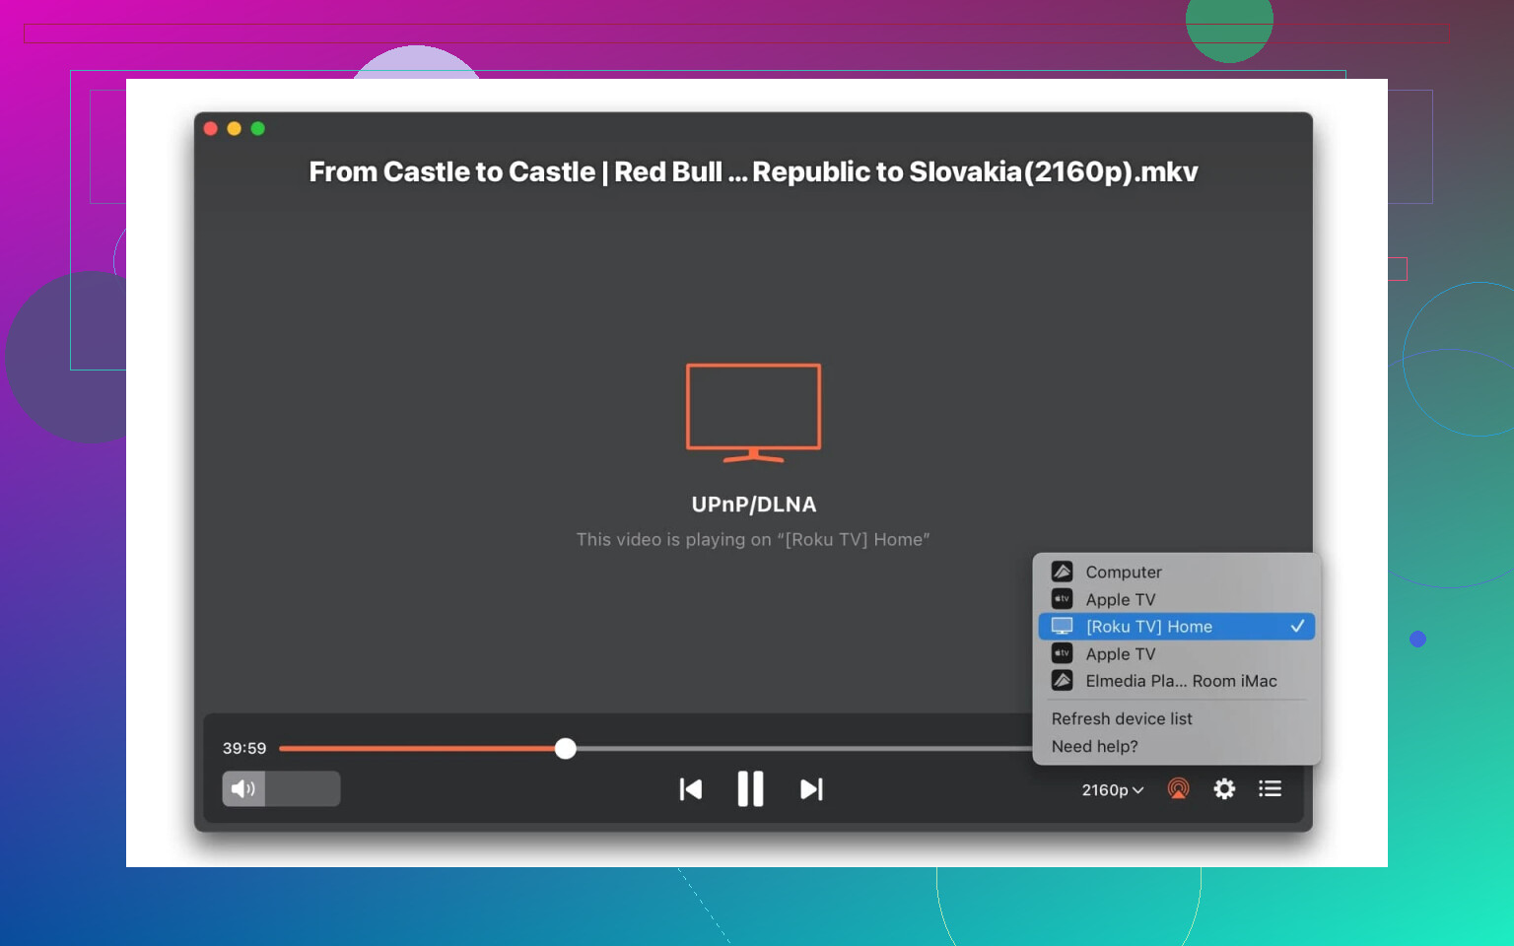1514x946 pixels.
Task: Click the large orange TV screen icon
Action: [x=753, y=413]
